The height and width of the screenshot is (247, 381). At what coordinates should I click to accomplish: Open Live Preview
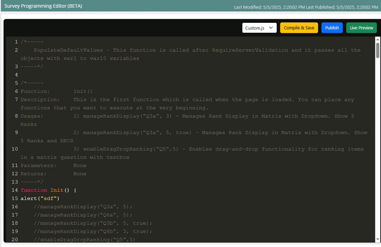click(361, 28)
